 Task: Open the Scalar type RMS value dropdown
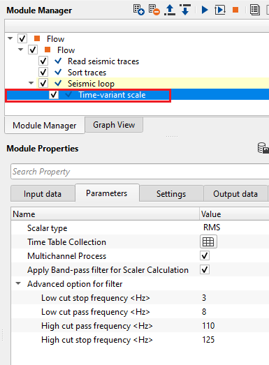(234, 228)
